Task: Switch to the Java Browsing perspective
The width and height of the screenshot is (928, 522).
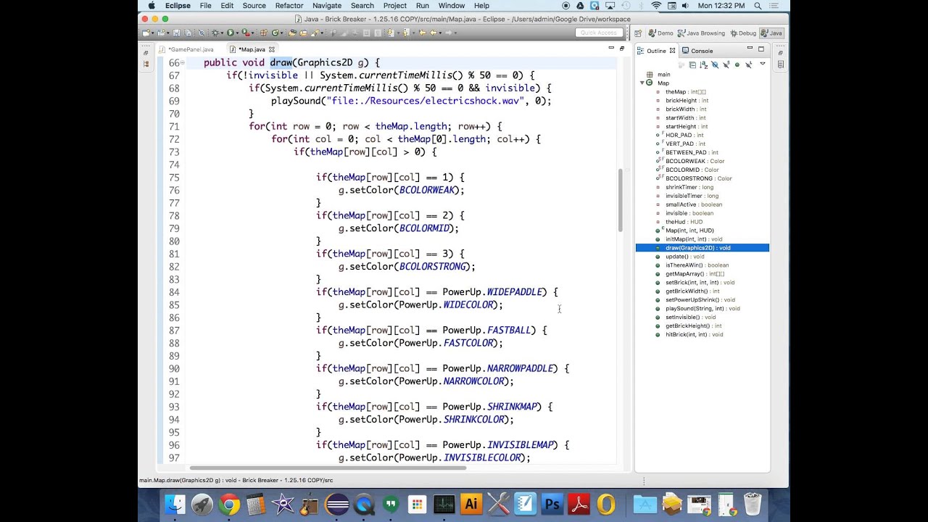Action: [701, 33]
